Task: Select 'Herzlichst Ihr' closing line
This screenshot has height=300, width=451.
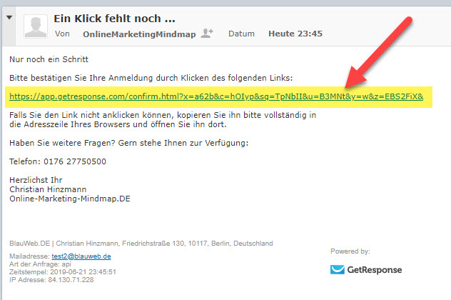Action: [36, 180]
